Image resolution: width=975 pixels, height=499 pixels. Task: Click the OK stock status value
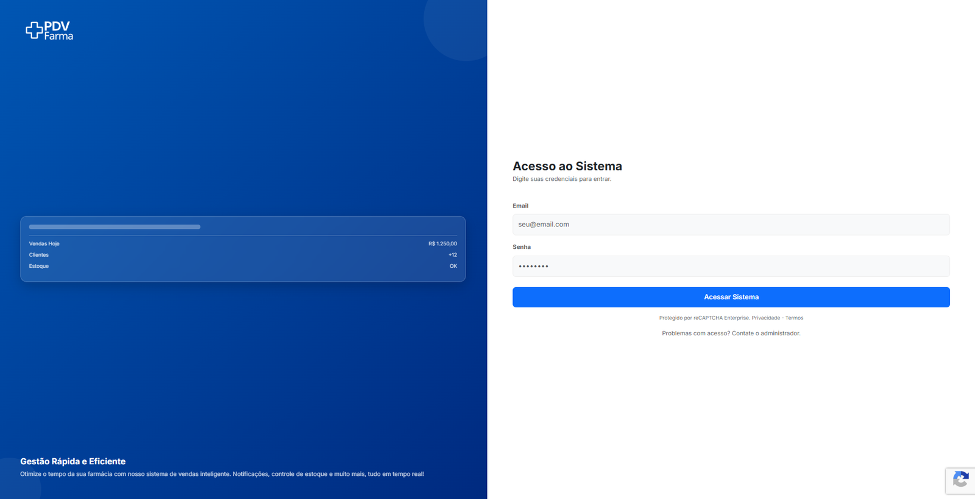[453, 266]
